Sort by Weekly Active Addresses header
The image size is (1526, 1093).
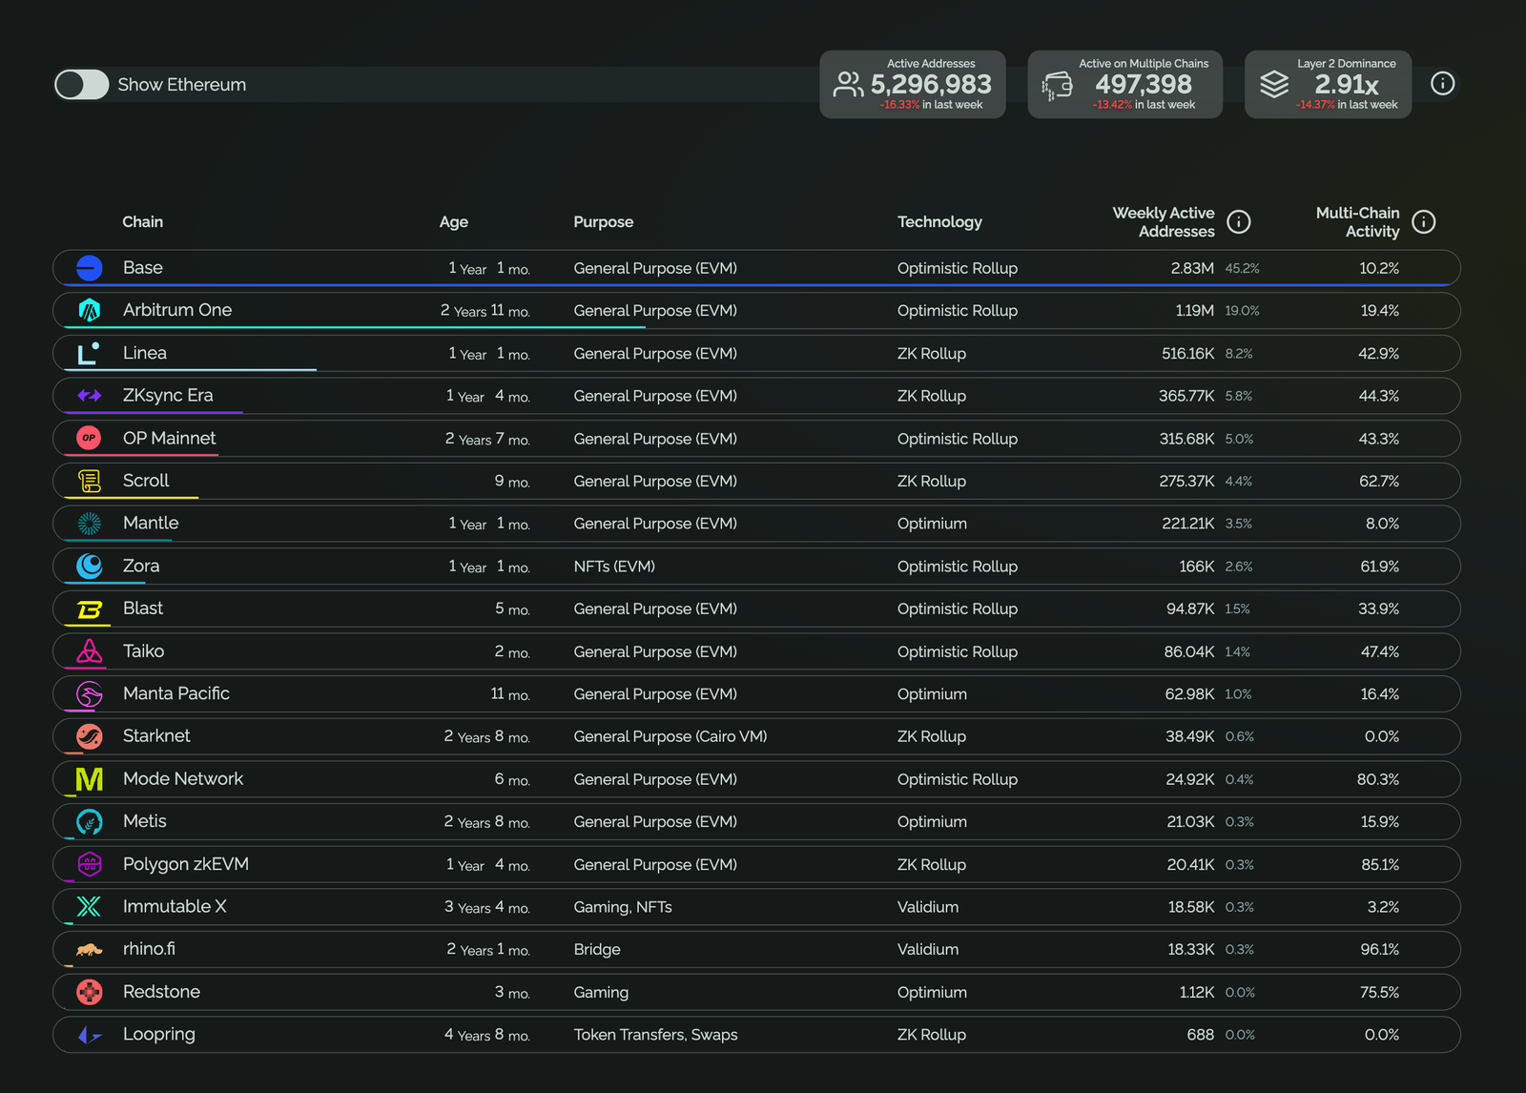coord(1164,221)
